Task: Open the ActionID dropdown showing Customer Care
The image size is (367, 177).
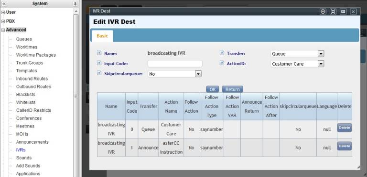Action: click(x=297, y=64)
